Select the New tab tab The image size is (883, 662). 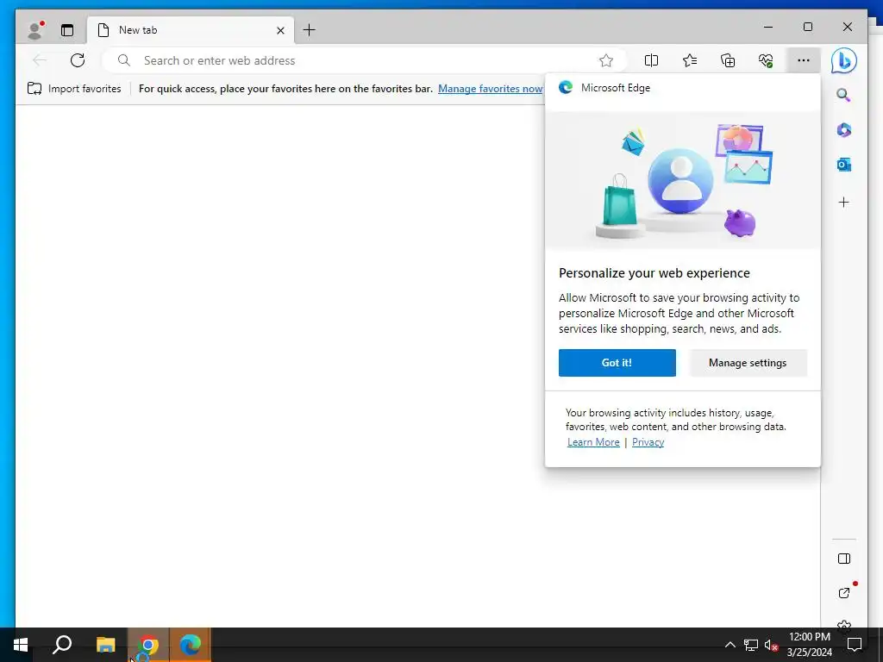pos(191,30)
